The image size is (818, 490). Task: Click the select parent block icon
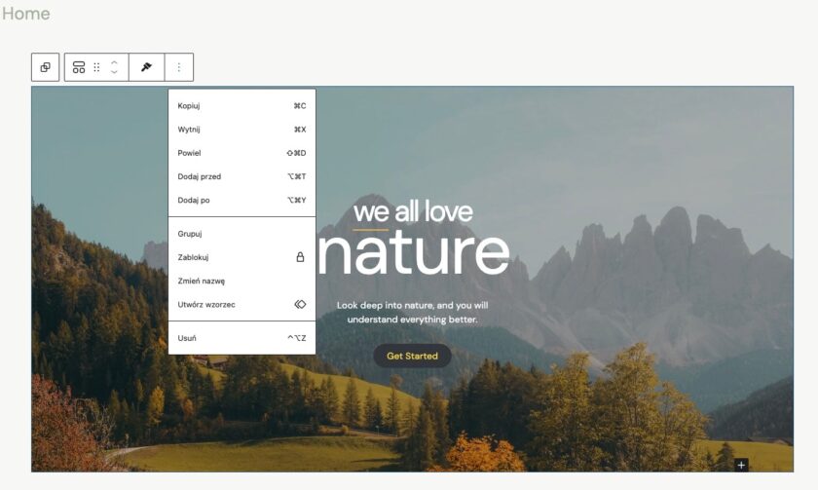click(45, 67)
